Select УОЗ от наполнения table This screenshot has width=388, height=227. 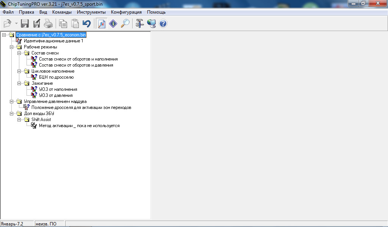point(58,89)
